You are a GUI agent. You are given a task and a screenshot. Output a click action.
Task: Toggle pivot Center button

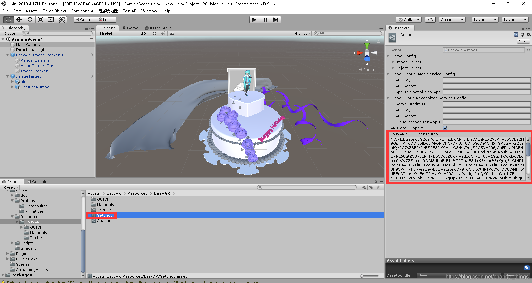(x=84, y=20)
